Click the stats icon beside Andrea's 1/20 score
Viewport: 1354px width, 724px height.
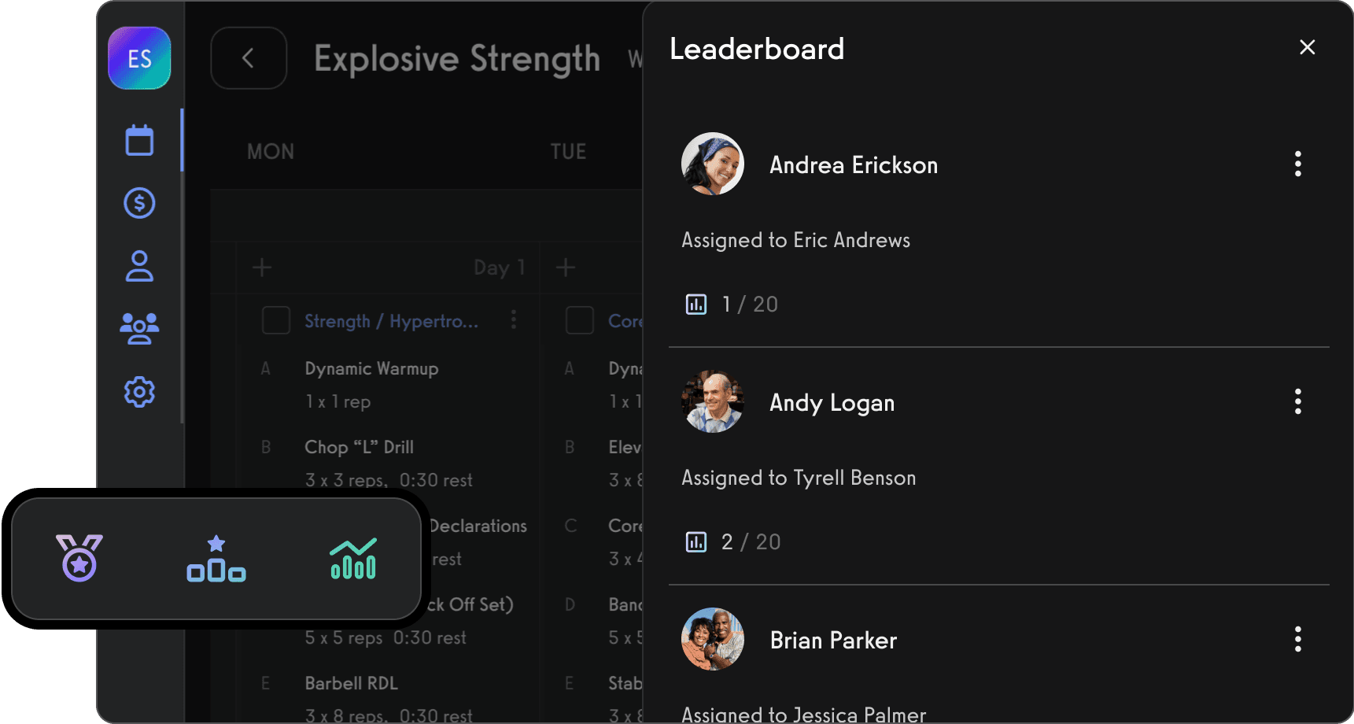pyautogui.click(x=695, y=304)
